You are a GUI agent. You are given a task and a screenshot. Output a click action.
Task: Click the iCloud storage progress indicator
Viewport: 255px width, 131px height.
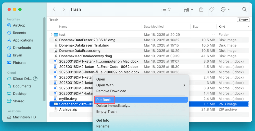click(x=35, y=79)
